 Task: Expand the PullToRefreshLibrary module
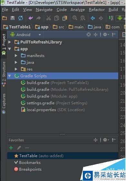pos(10,42)
